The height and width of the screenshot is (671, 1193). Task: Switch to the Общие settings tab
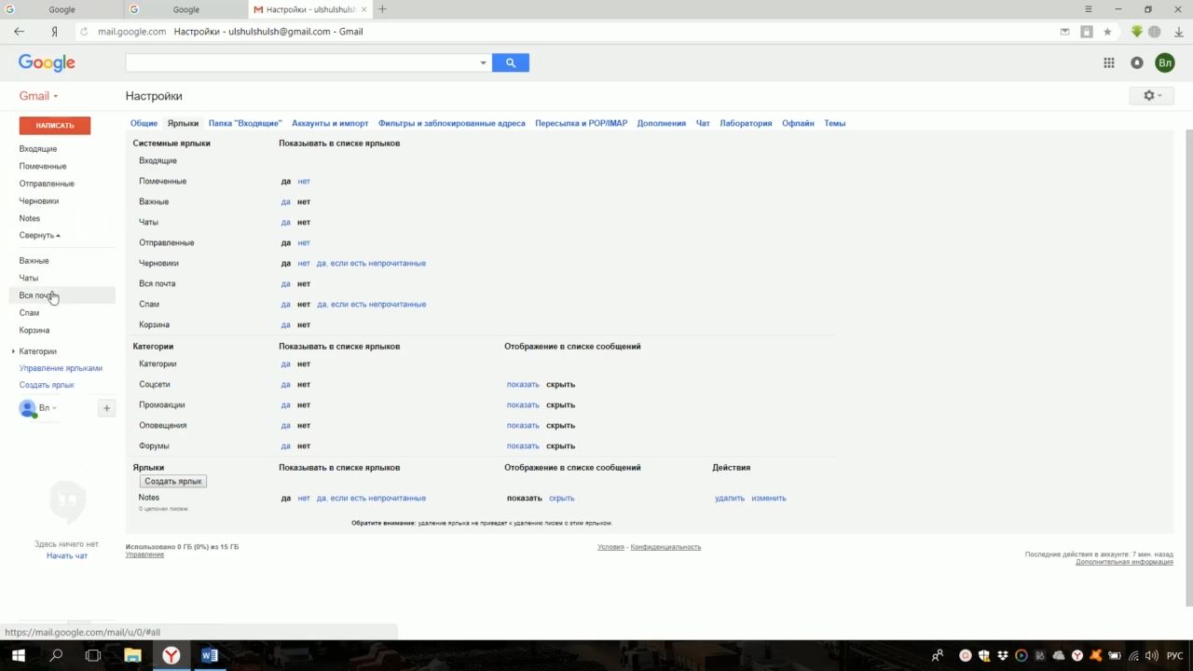coord(144,123)
